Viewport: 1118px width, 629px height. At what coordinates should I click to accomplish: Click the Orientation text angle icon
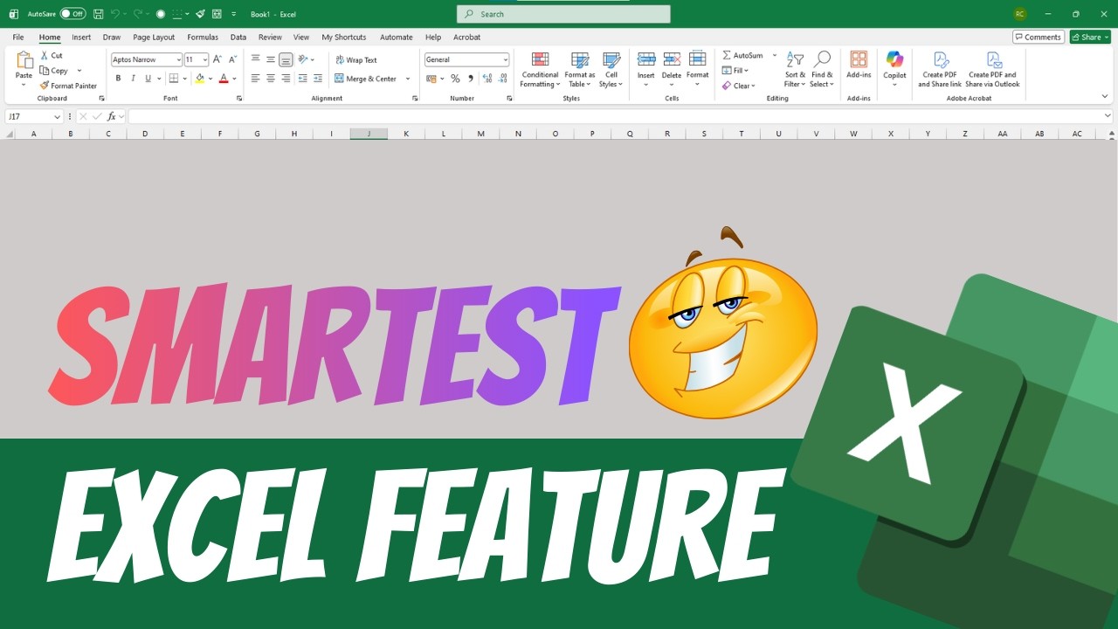[303, 59]
